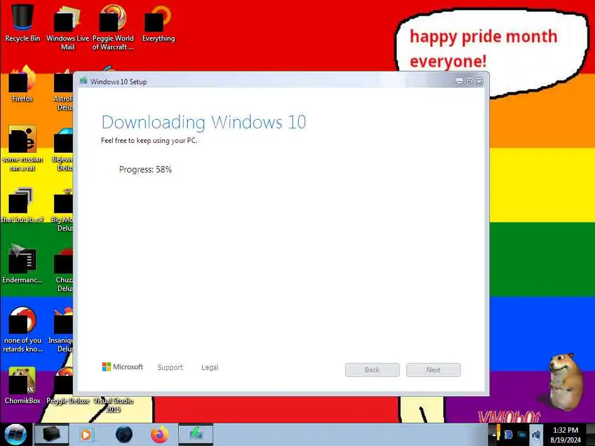Image resolution: width=595 pixels, height=446 pixels.
Task: Show hidden tray icons arrow
Action: pos(494,435)
